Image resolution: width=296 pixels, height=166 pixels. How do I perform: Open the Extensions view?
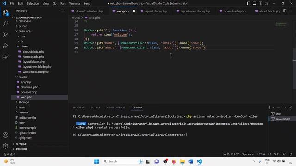pyautogui.click(x=6, y=57)
